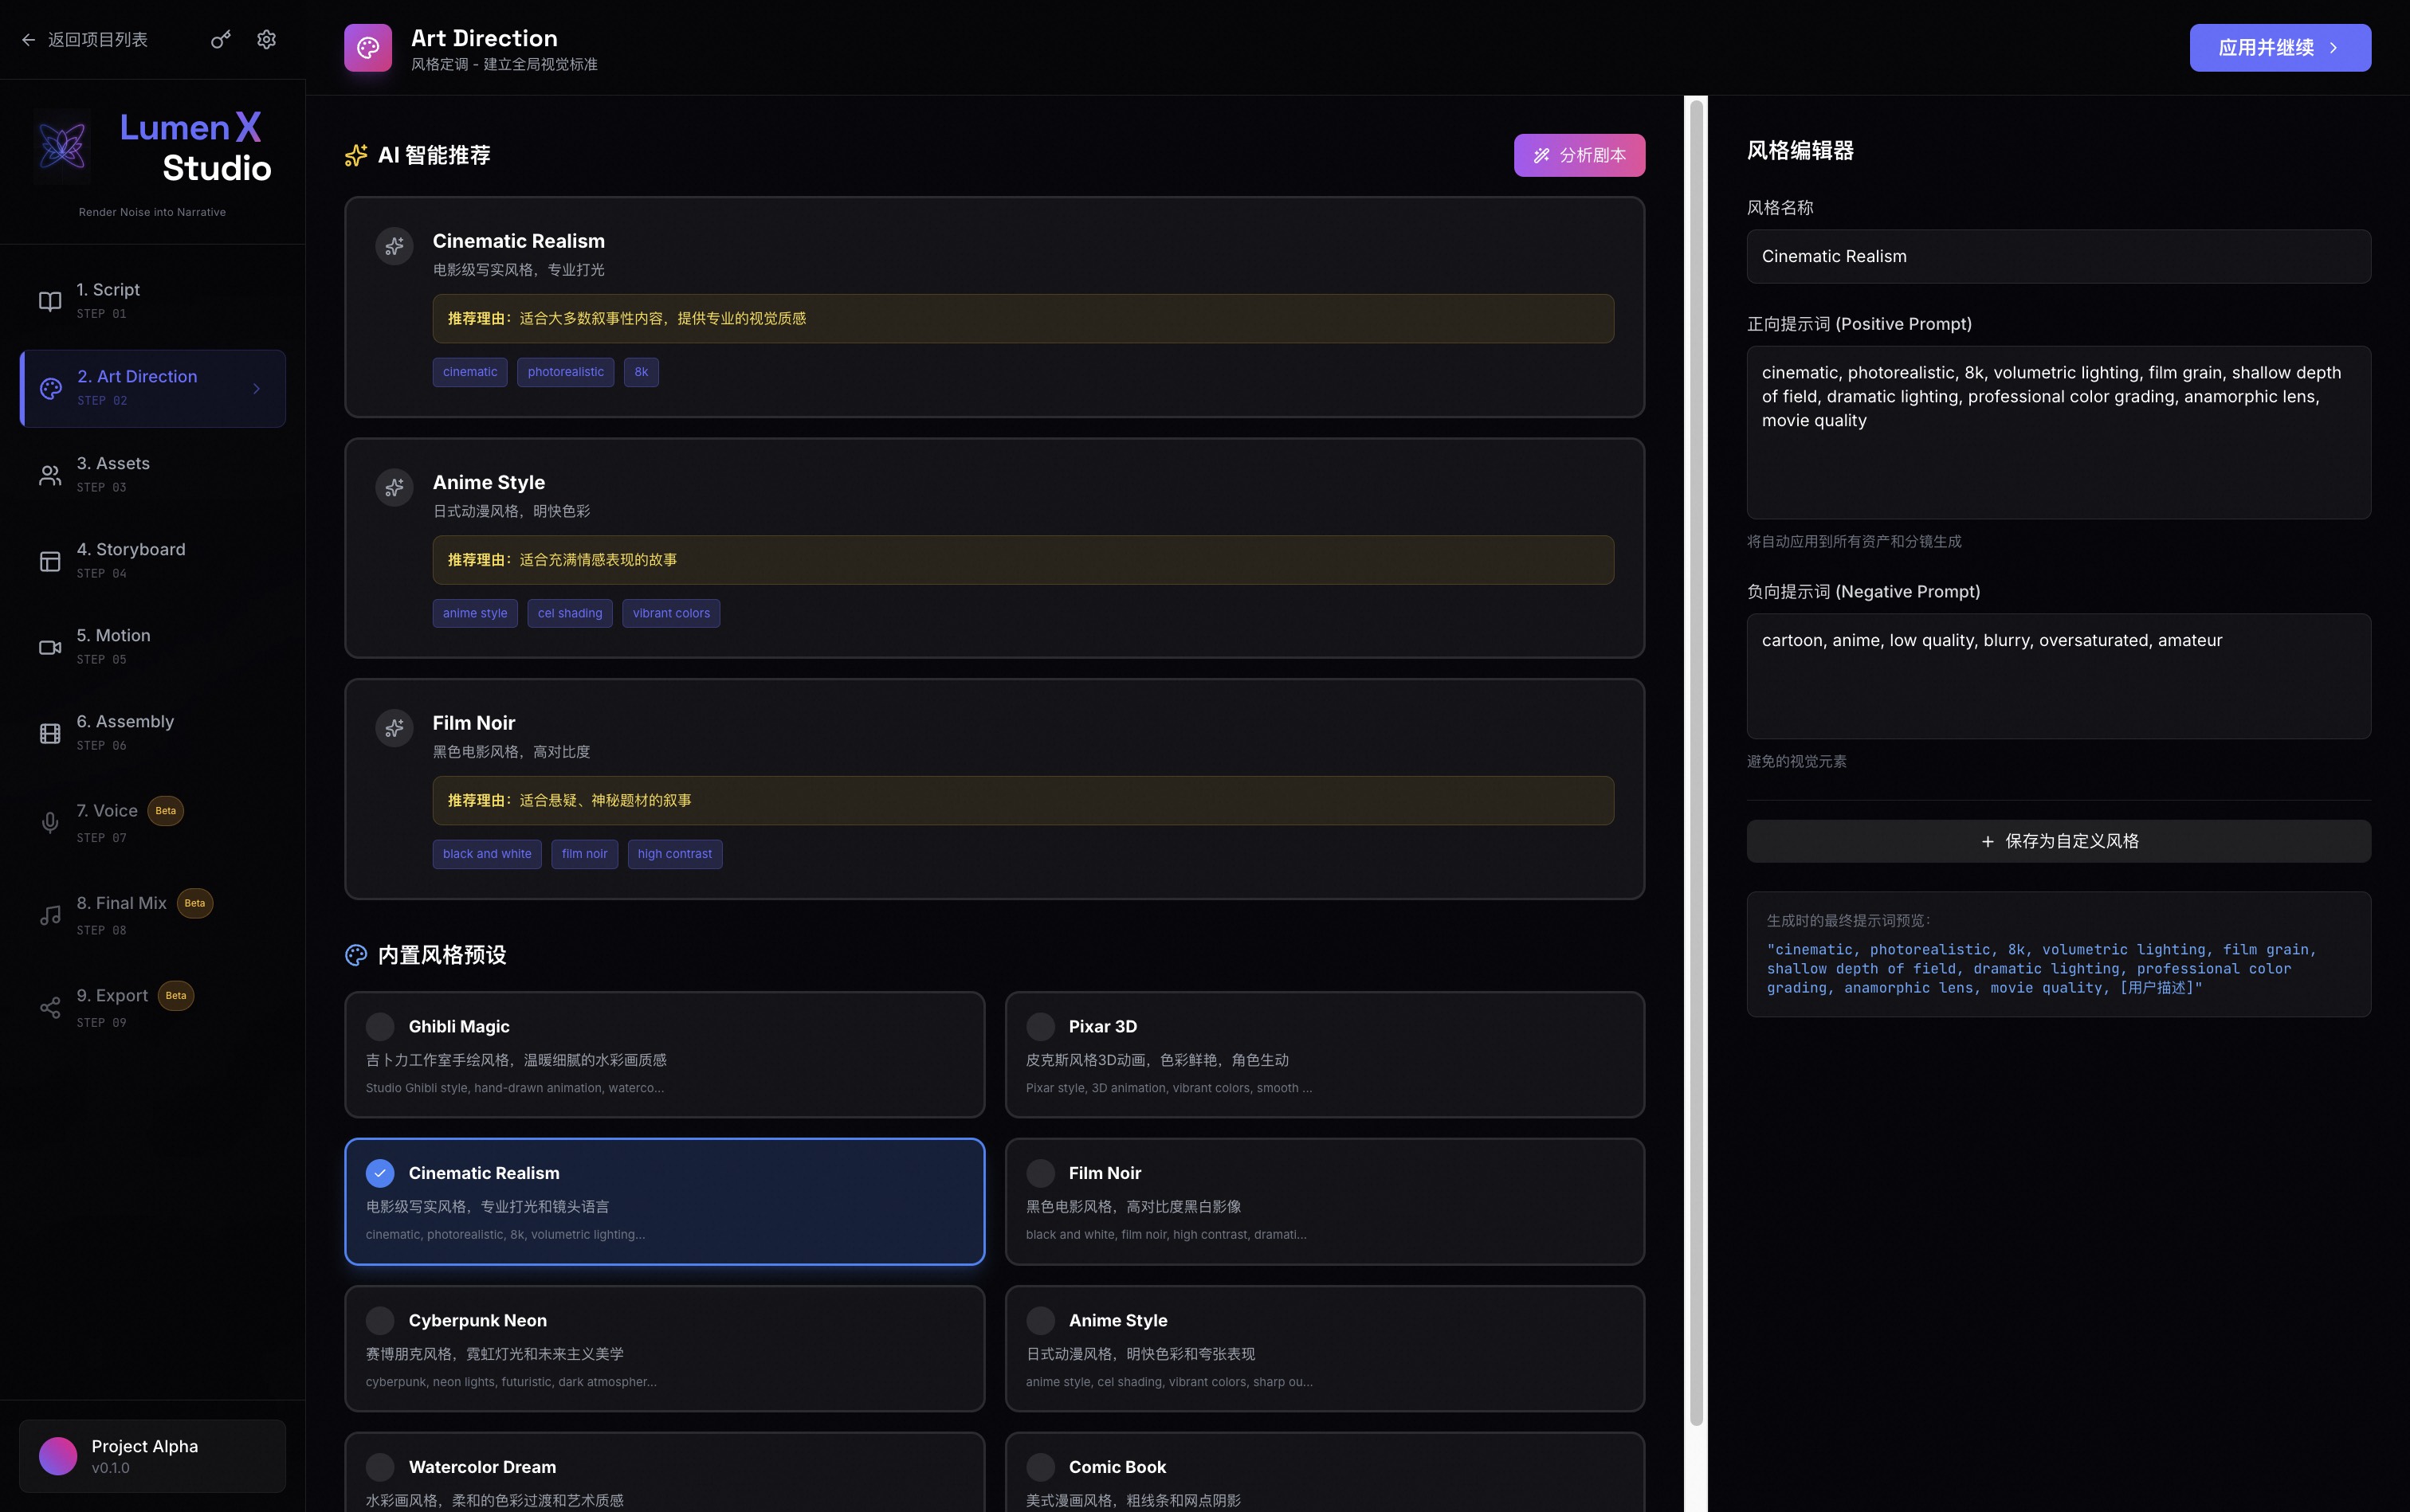Click 保存为自定义风格 button
The image size is (2410, 1512).
[x=2058, y=841]
